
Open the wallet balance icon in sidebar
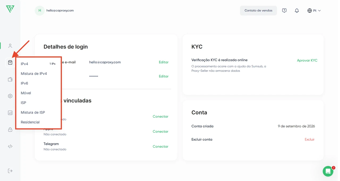pos(10,79)
